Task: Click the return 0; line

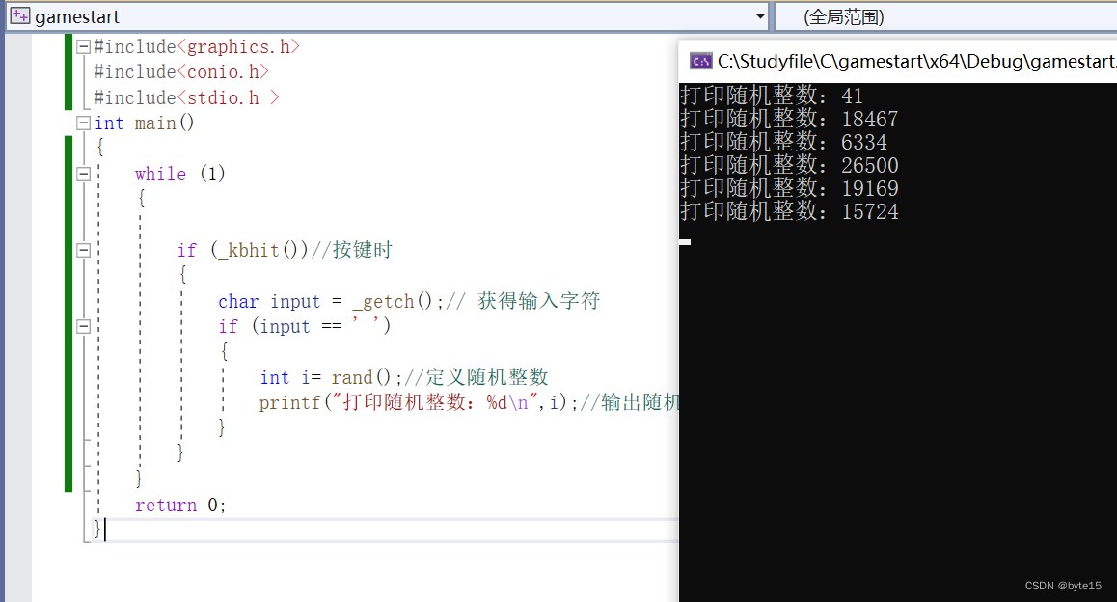Action: click(x=180, y=506)
